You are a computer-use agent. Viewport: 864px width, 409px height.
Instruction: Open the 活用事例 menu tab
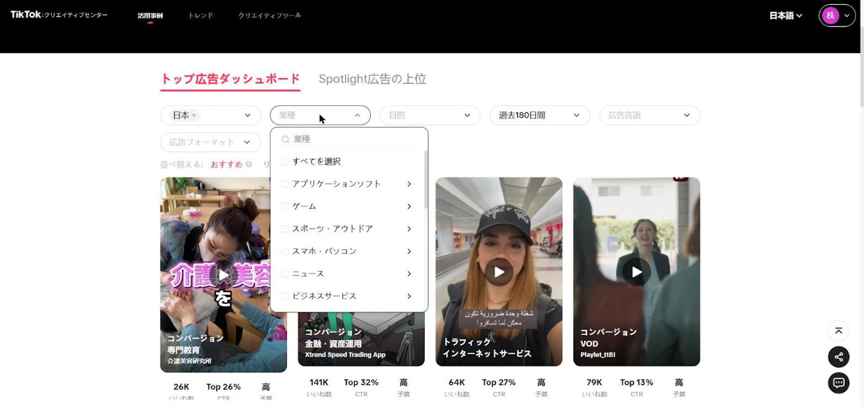click(150, 15)
